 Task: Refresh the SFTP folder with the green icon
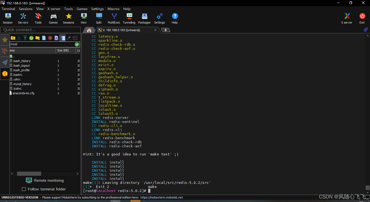tap(31, 38)
